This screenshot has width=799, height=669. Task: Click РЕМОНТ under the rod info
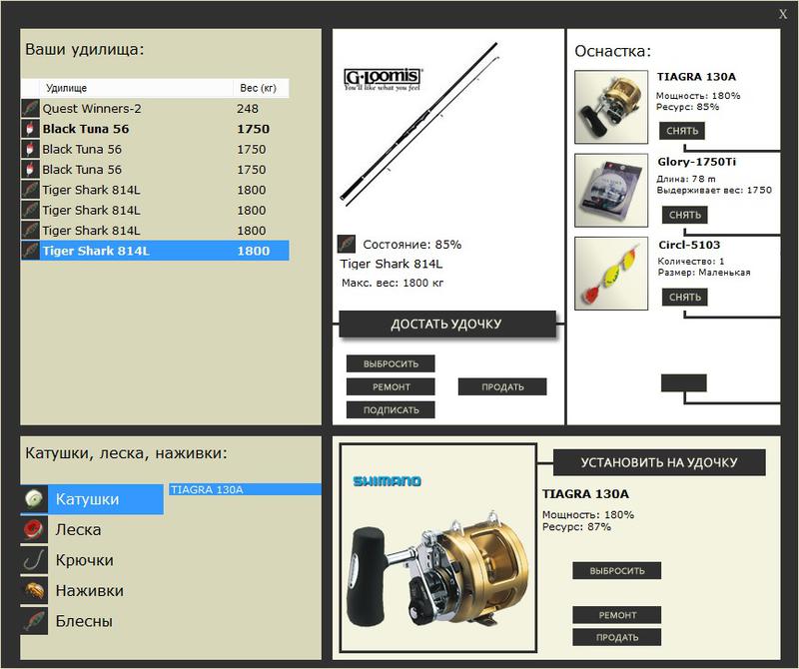coord(391,386)
